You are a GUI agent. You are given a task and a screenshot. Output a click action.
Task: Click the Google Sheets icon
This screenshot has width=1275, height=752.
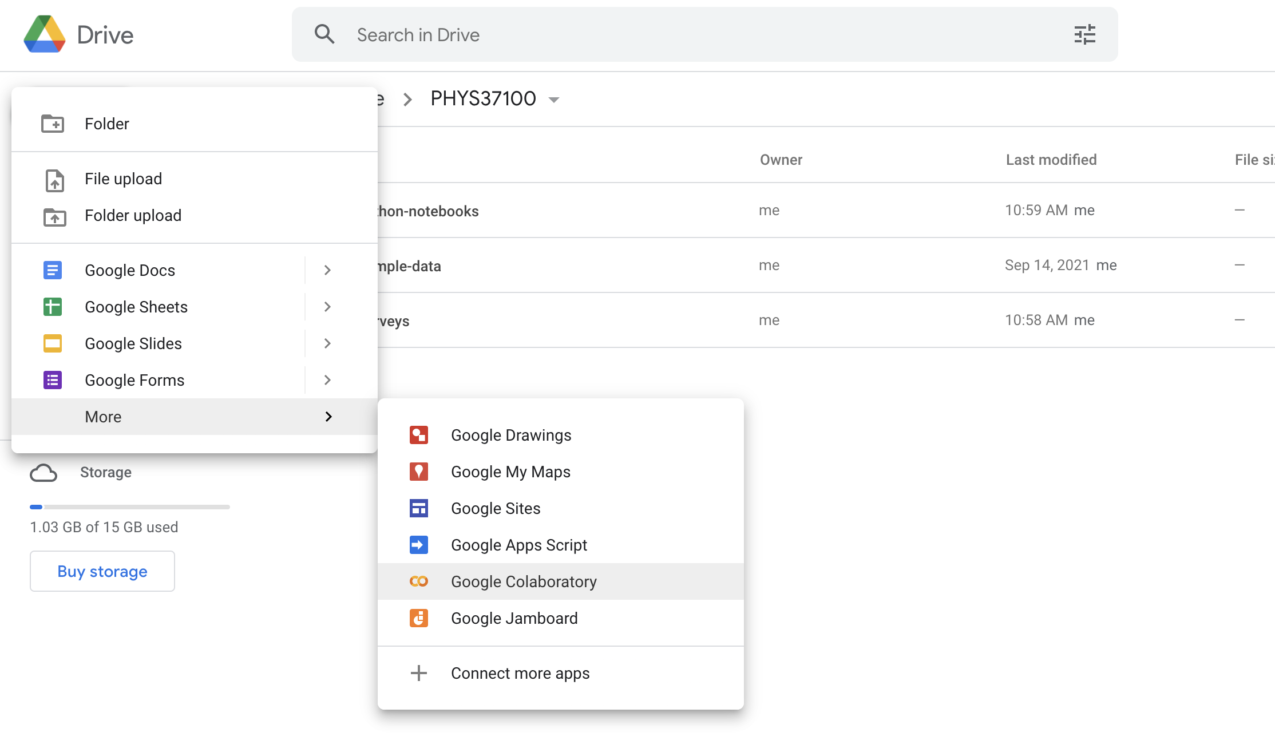coord(53,307)
